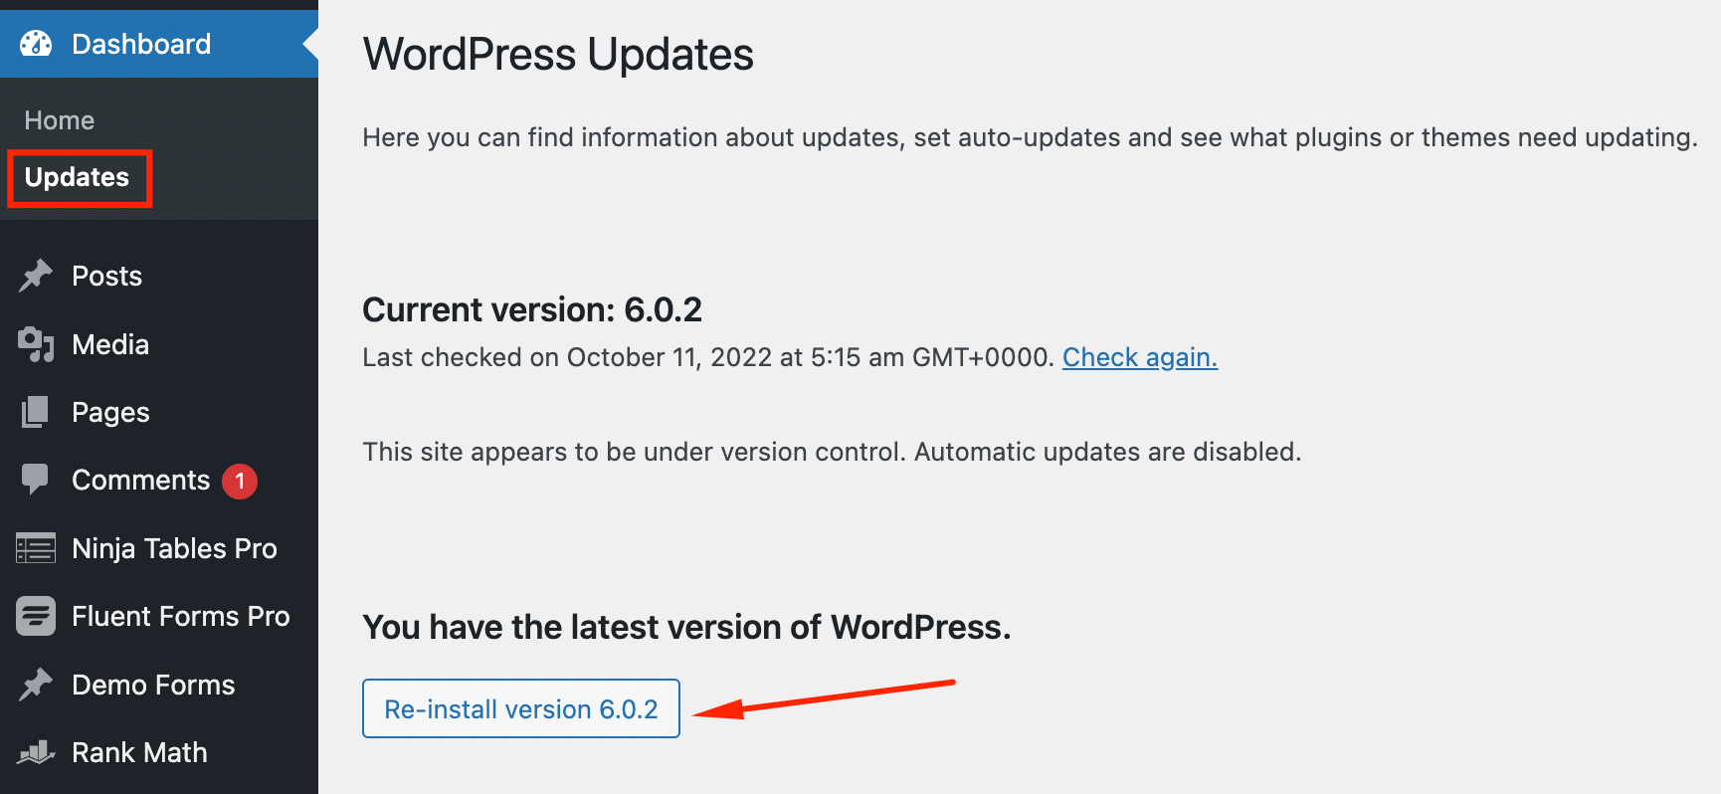Image resolution: width=1721 pixels, height=794 pixels.
Task: Select the Posts pushpin icon
Action: (x=36, y=276)
